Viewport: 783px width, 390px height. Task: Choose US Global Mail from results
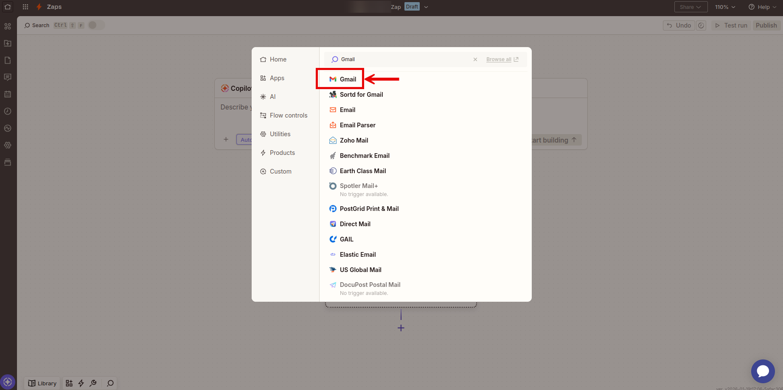click(x=426, y=270)
